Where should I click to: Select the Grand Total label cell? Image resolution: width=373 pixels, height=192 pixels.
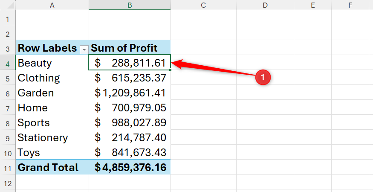coord(52,167)
